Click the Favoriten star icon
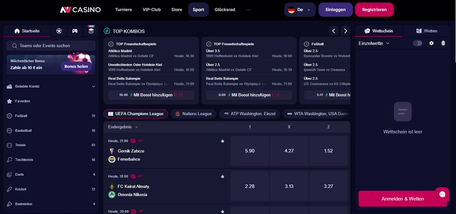456x214 pixels. click(x=9, y=101)
